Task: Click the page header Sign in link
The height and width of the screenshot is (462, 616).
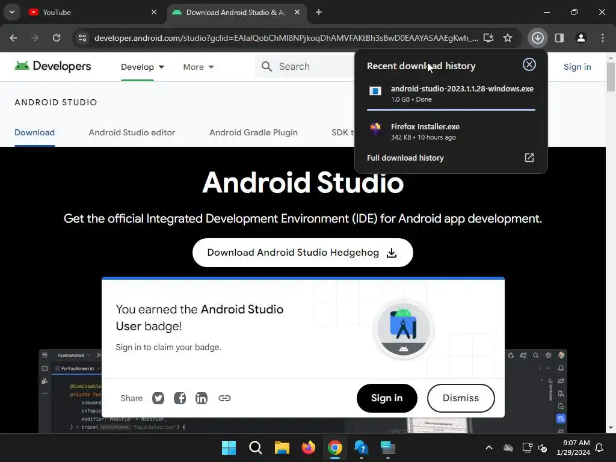Action: tap(577, 67)
